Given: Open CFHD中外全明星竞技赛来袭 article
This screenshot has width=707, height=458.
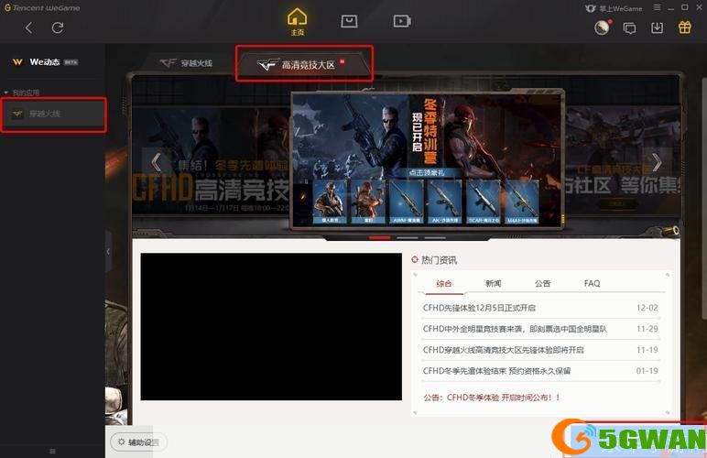Looking at the screenshot, I should coord(515,329).
